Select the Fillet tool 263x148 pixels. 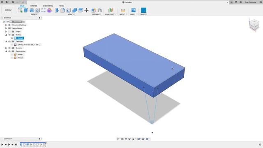63,10
